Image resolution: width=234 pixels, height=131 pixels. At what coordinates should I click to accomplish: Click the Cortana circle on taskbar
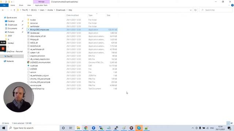click(63, 128)
